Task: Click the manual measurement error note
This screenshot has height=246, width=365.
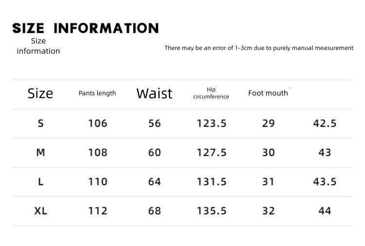Action: pos(259,48)
